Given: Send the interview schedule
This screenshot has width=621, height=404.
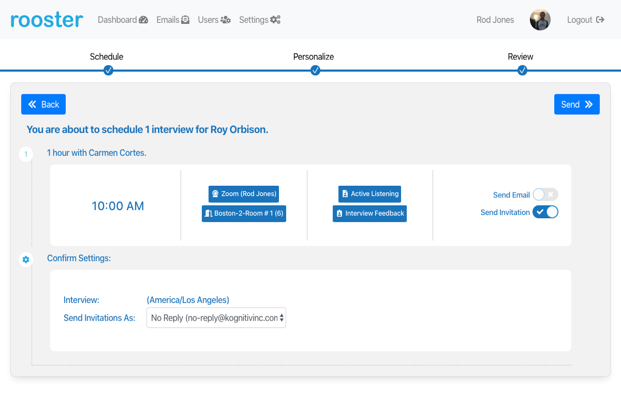Looking at the screenshot, I should (576, 104).
